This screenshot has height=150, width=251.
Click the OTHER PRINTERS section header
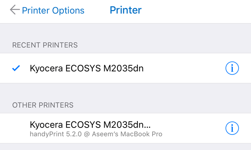click(x=43, y=105)
